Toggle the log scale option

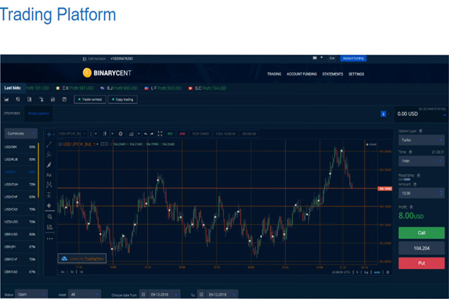pos(366,272)
